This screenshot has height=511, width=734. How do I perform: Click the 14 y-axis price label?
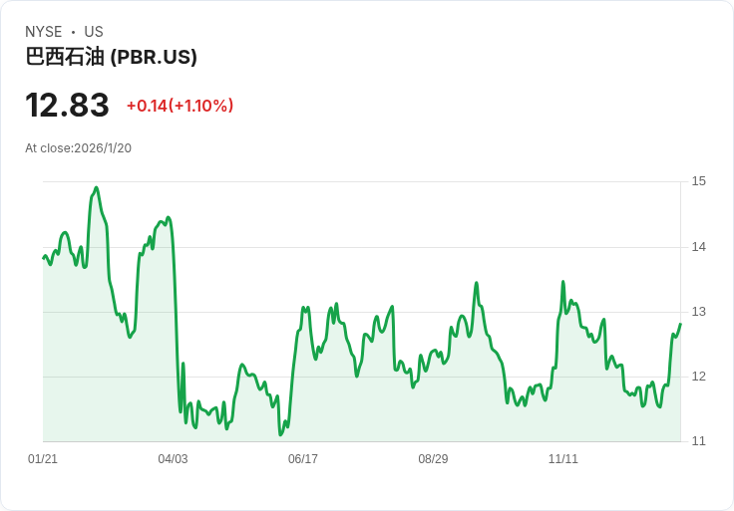tap(698, 247)
